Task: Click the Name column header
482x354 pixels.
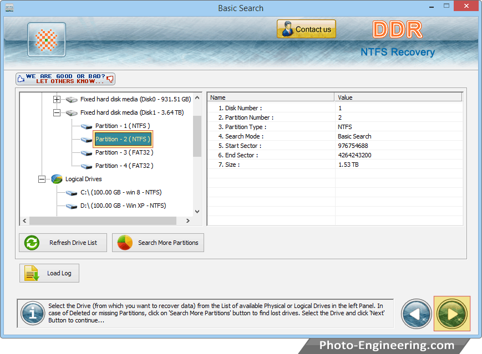Action: (x=271, y=98)
